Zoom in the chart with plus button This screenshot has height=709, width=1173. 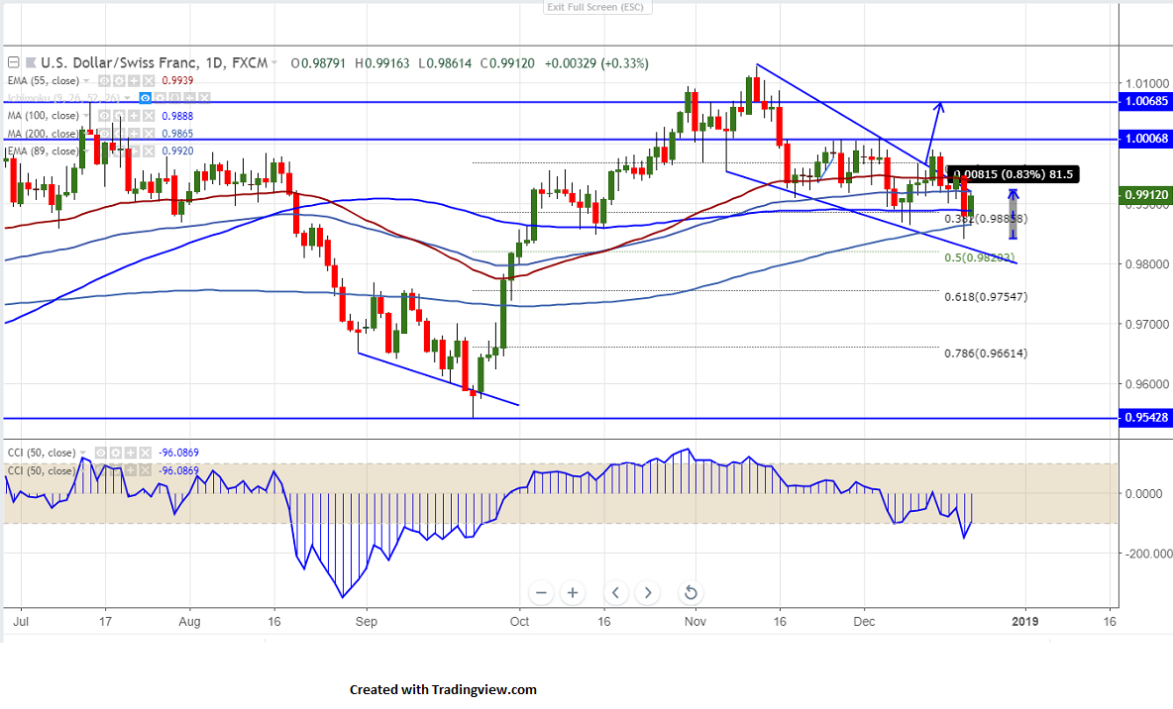573,592
